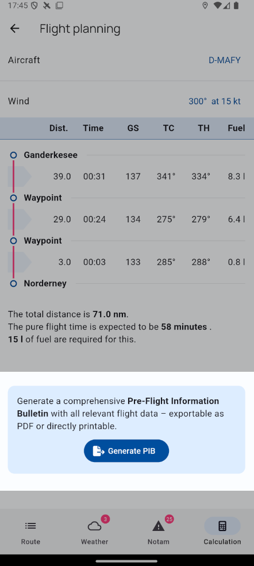254x566 pixels.
Task: Tap the location icon in status bar
Action: click(205, 5)
